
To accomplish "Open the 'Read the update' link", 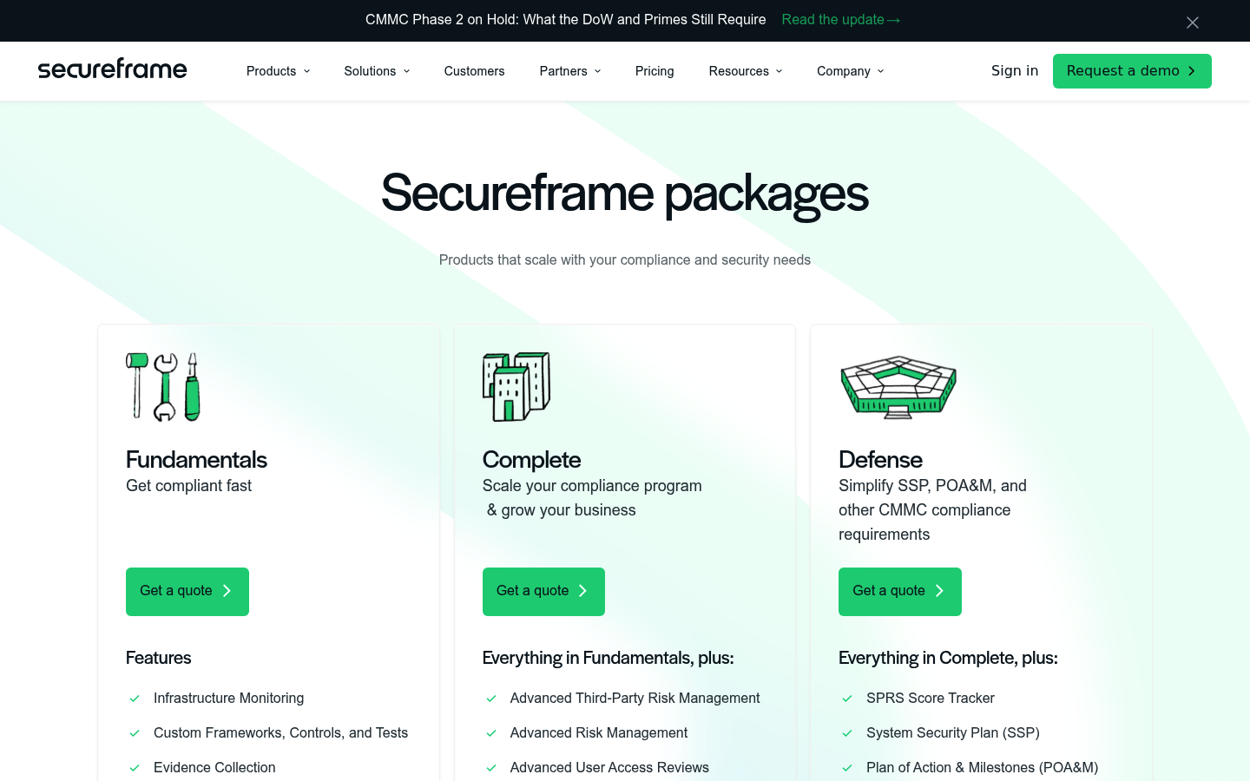I will (x=840, y=19).
